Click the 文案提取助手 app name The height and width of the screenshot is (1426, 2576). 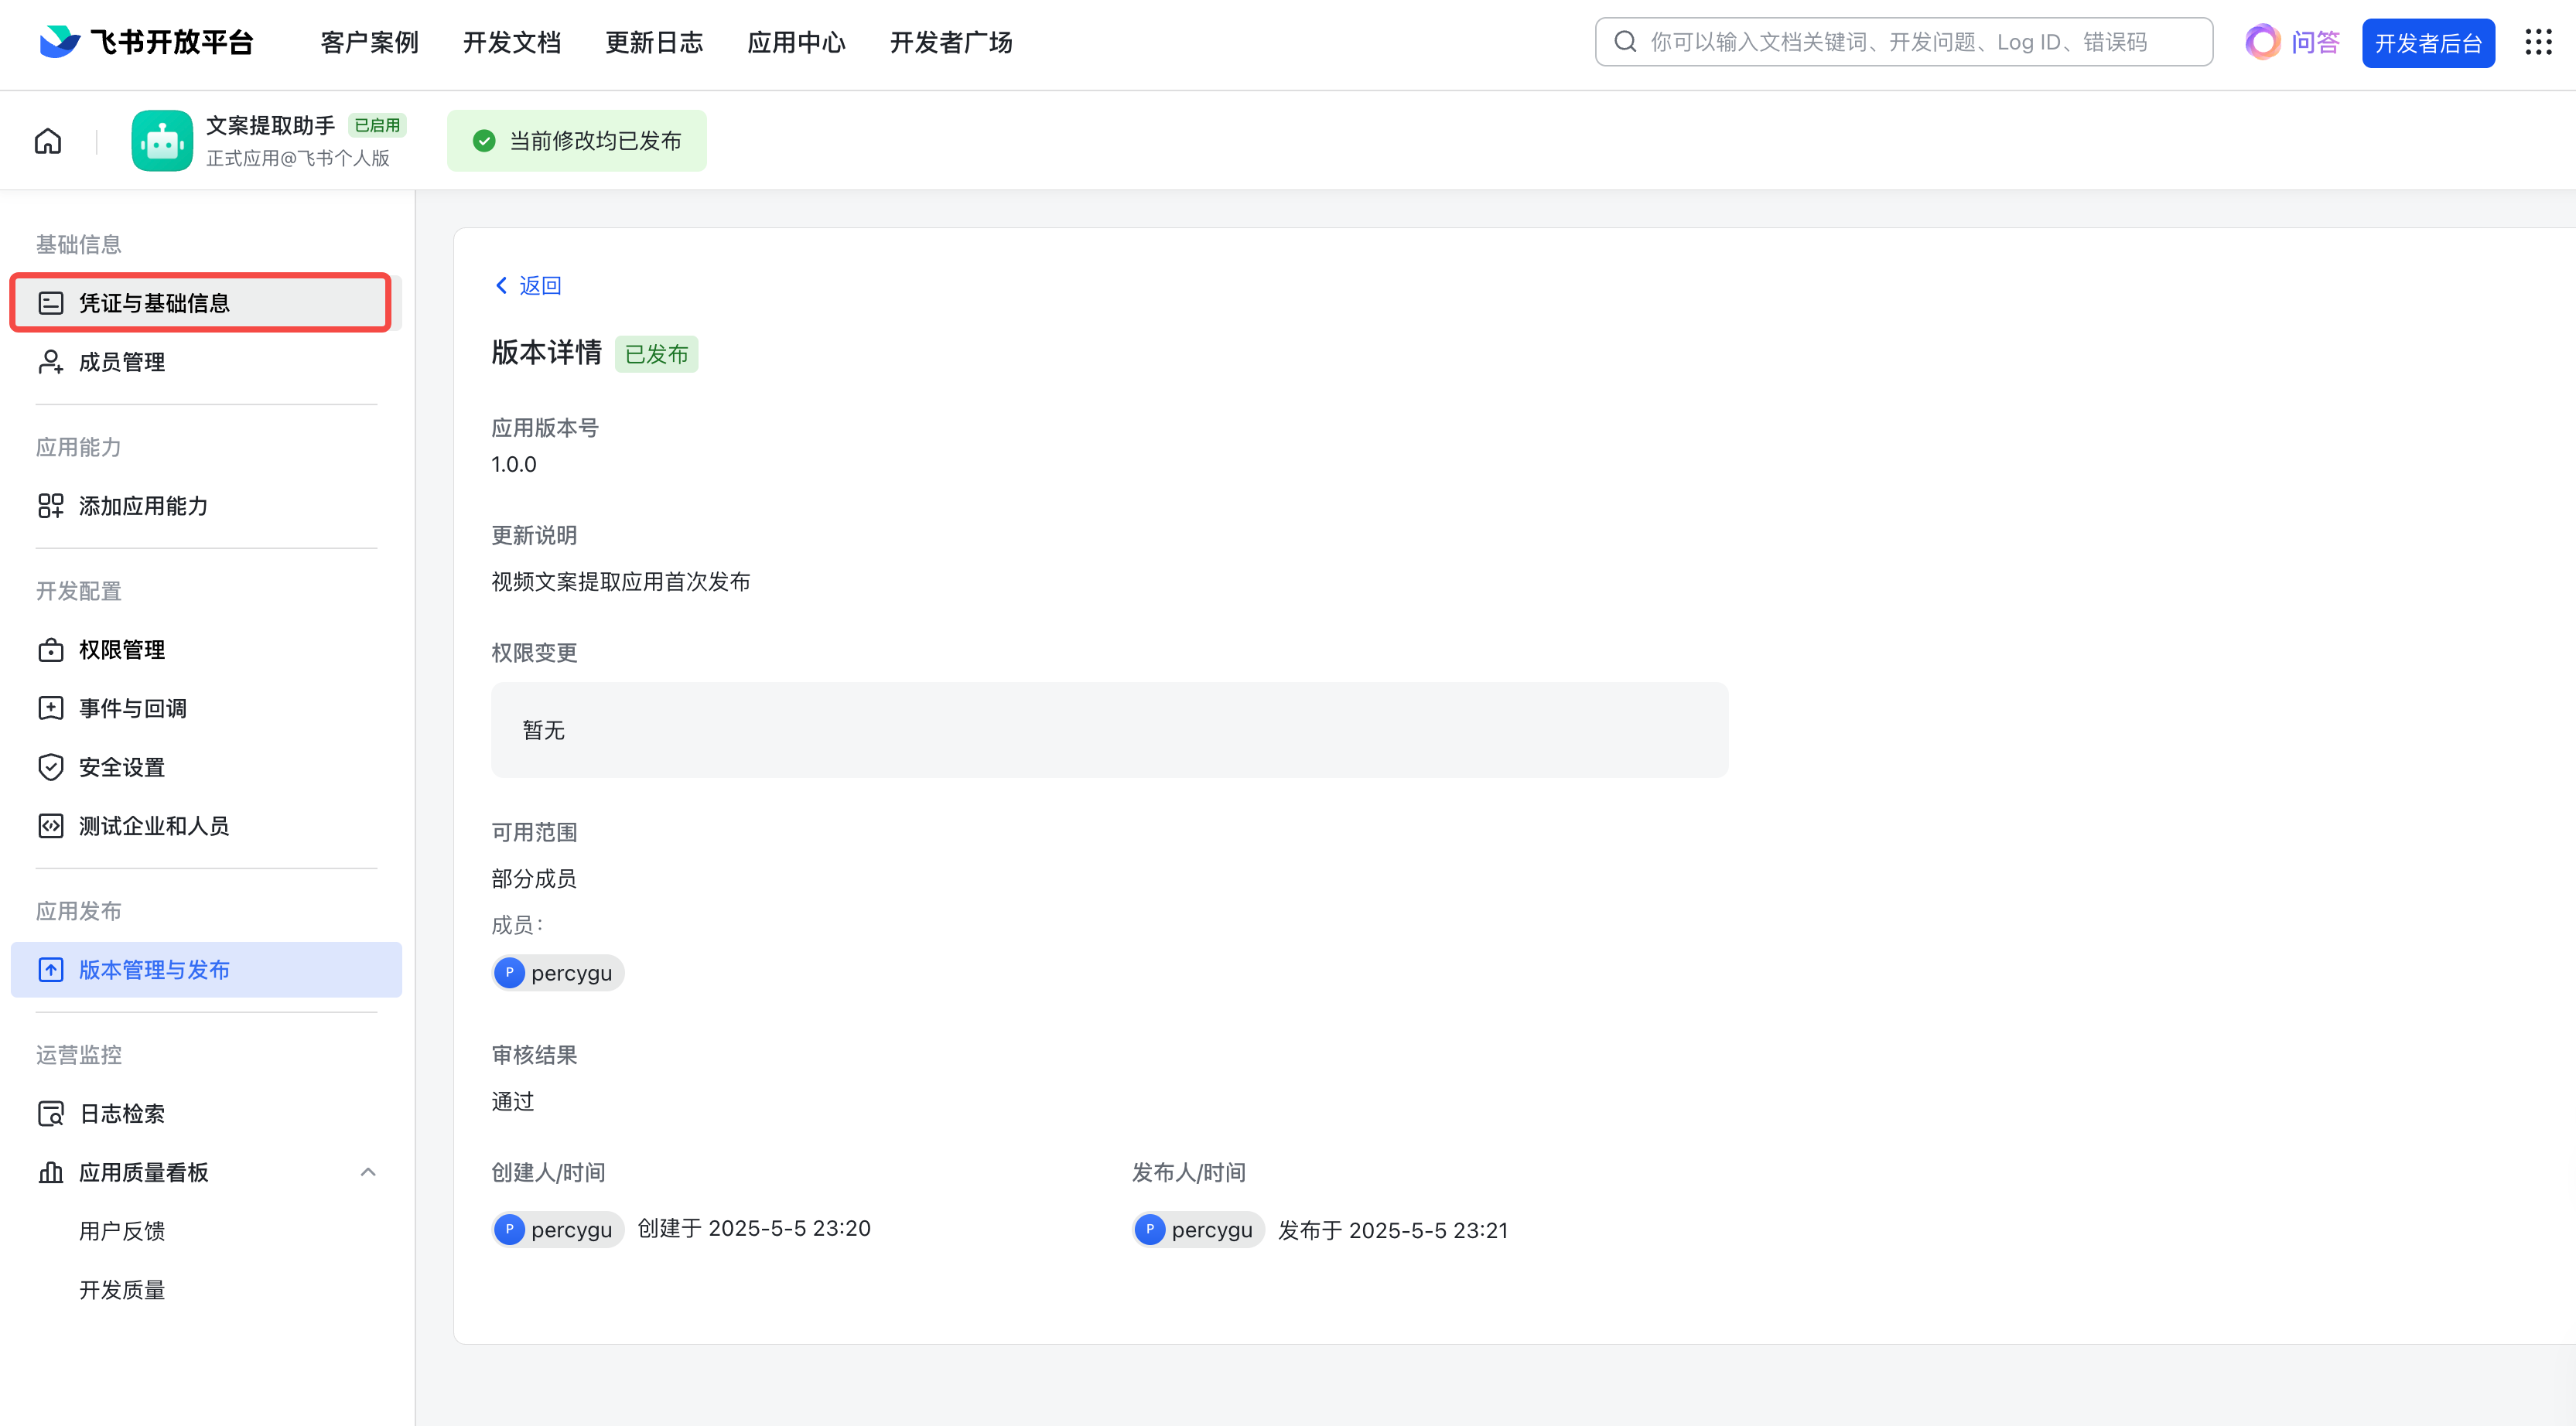click(x=270, y=125)
